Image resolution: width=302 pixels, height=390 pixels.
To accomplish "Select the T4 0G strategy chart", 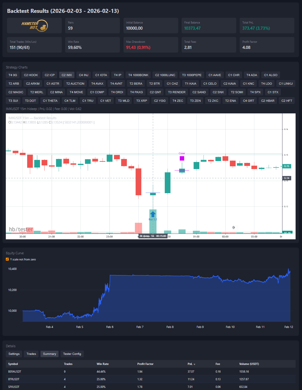I will [13, 75].
